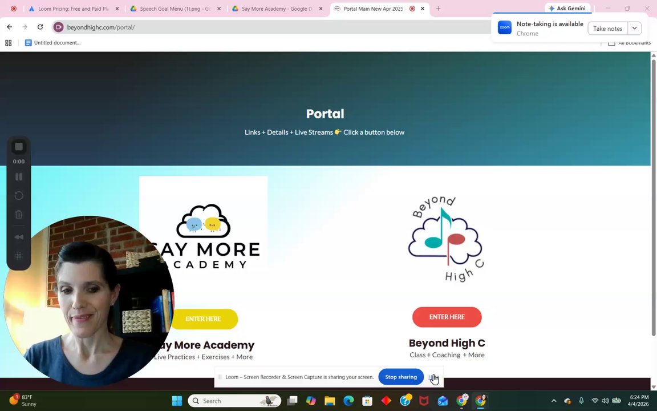This screenshot has height=411, width=657.
Task: Open the blue help app with yellow badge
Action: (405, 401)
